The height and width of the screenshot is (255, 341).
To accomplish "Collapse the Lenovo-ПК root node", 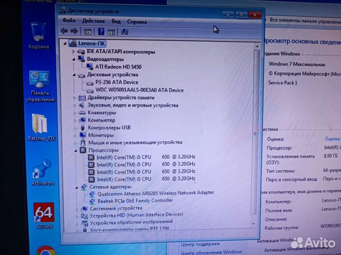I will point(65,43).
